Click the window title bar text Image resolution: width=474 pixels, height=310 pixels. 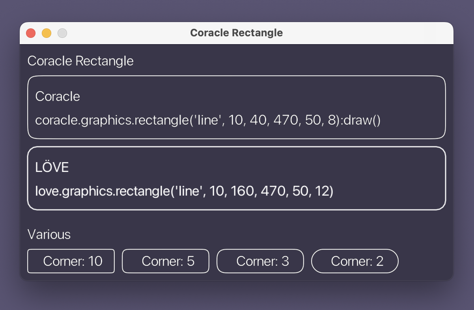point(236,33)
